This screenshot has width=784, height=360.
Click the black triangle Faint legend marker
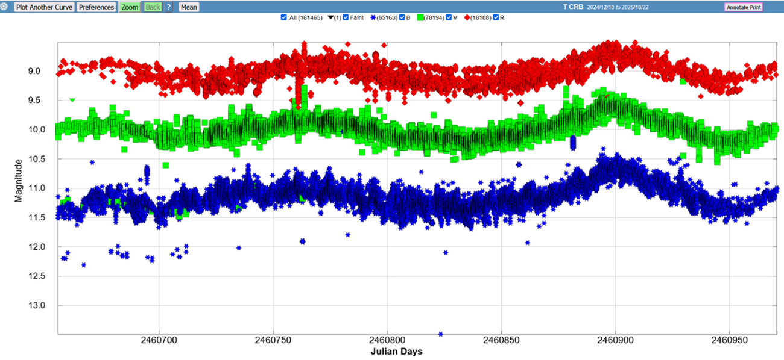[330, 17]
